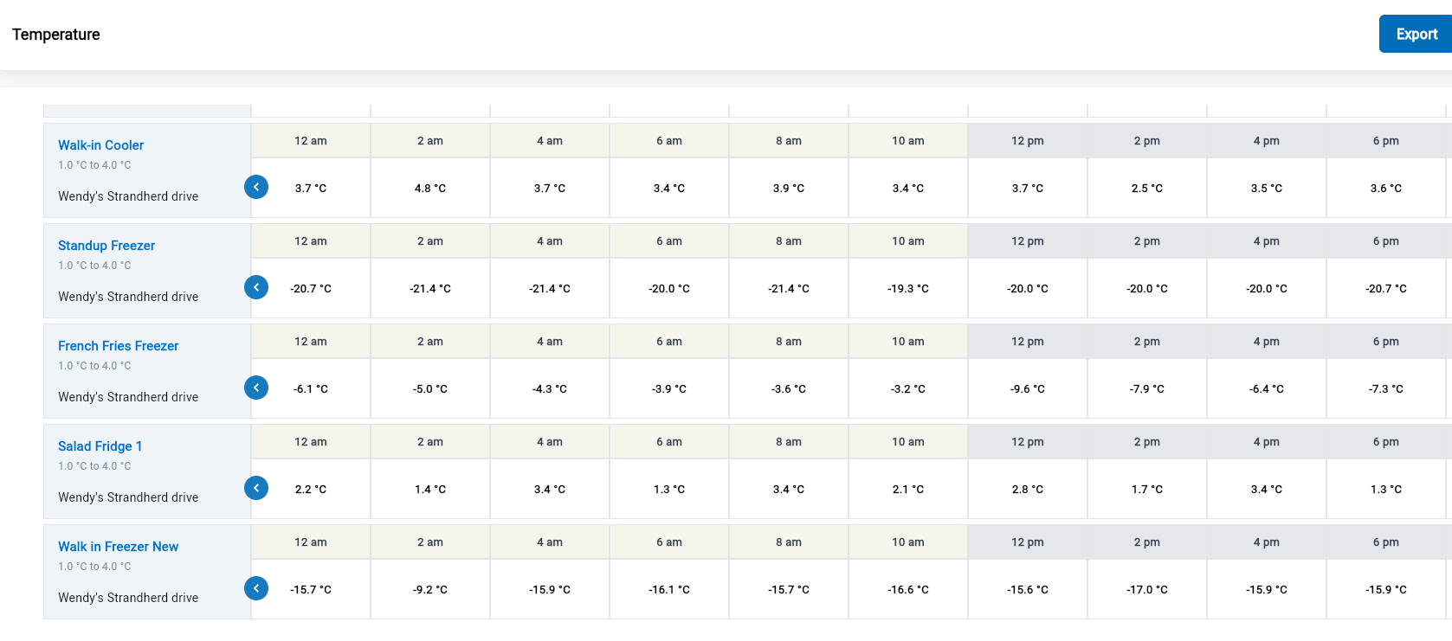1452x641 pixels.
Task: Click the 2 am header in Salad Fridge 1 row
Action: (x=430, y=441)
